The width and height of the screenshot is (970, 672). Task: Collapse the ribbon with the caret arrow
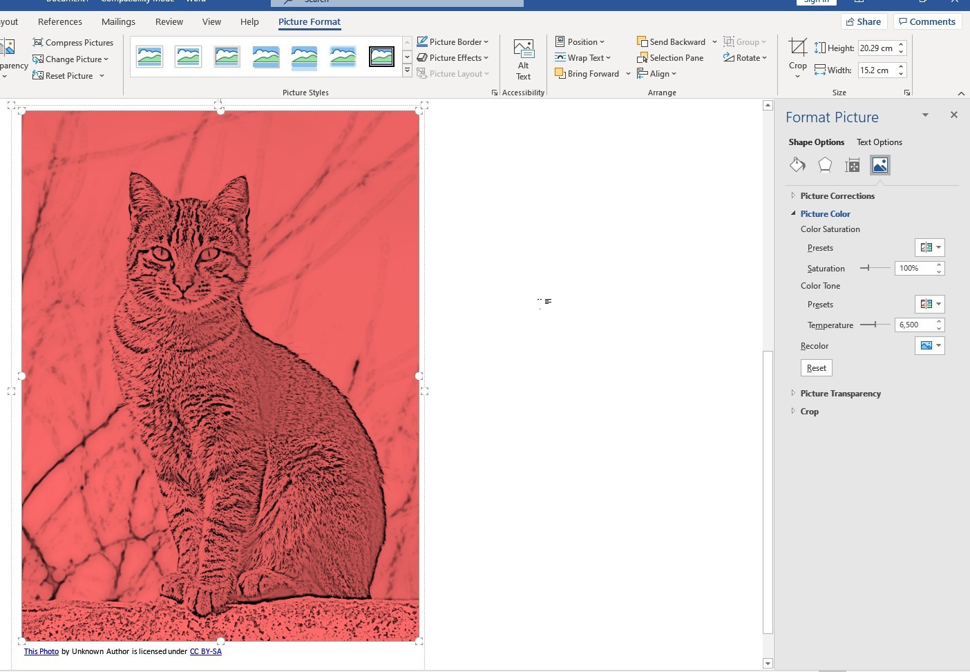click(x=961, y=93)
